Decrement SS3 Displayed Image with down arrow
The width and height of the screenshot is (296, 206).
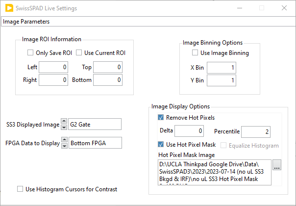pyautogui.click(x=64, y=127)
